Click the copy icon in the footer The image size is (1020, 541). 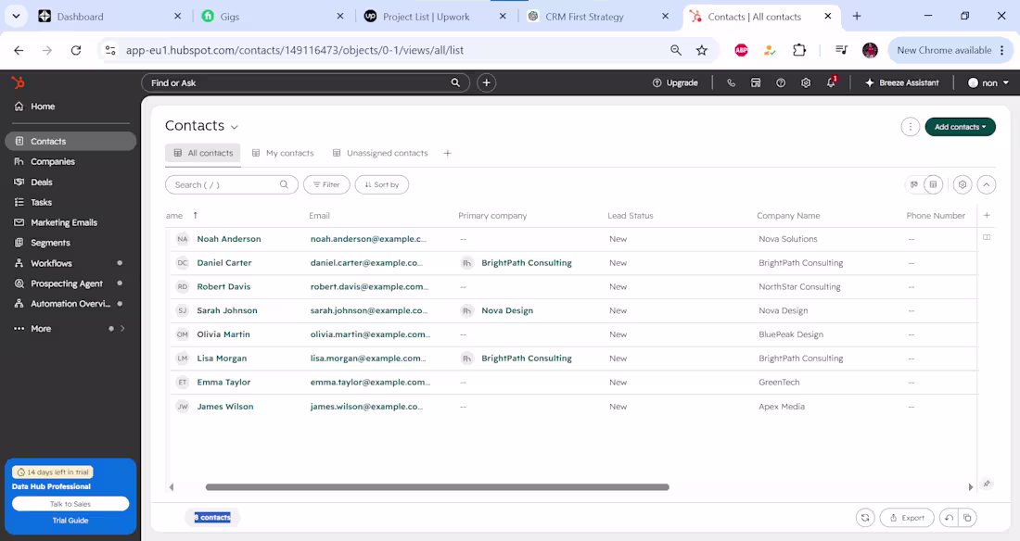pos(967,518)
